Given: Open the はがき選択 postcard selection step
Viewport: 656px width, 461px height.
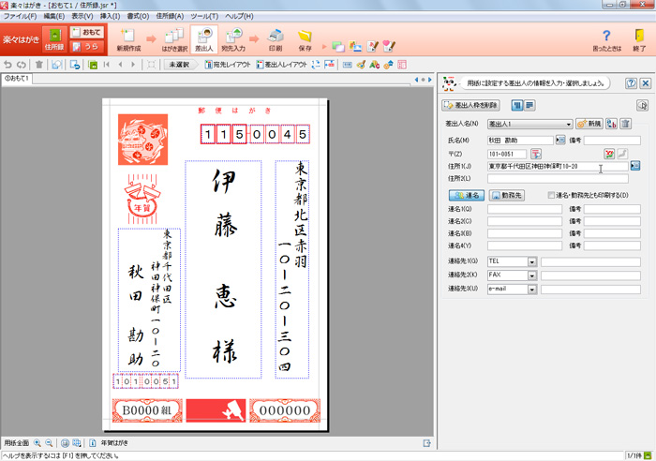Looking at the screenshot, I should tap(173, 39).
